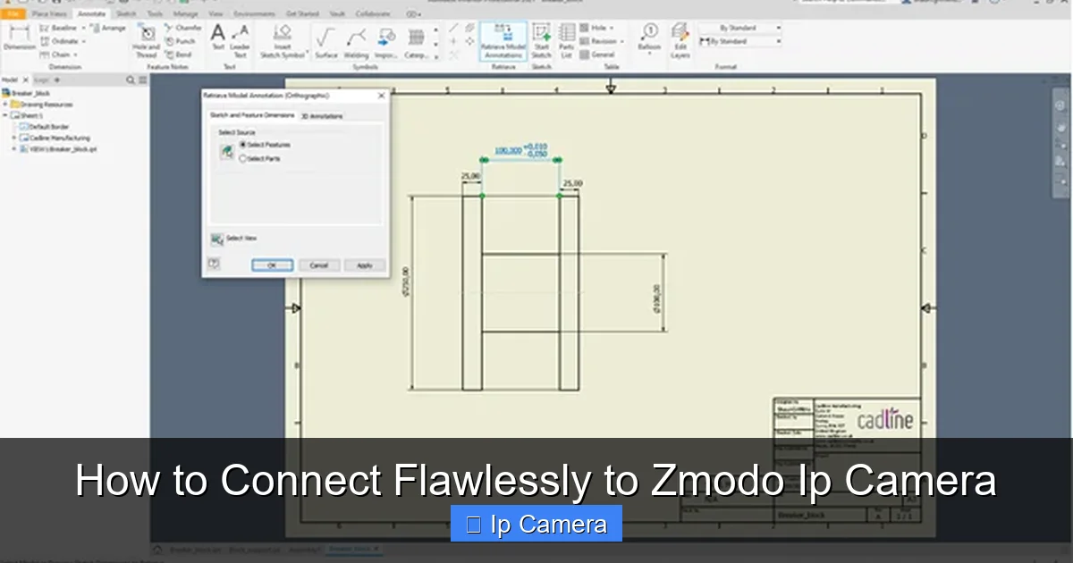Viewport: 1073px width, 563px height.
Task: Click the Import symbol tool
Action: tap(386, 41)
